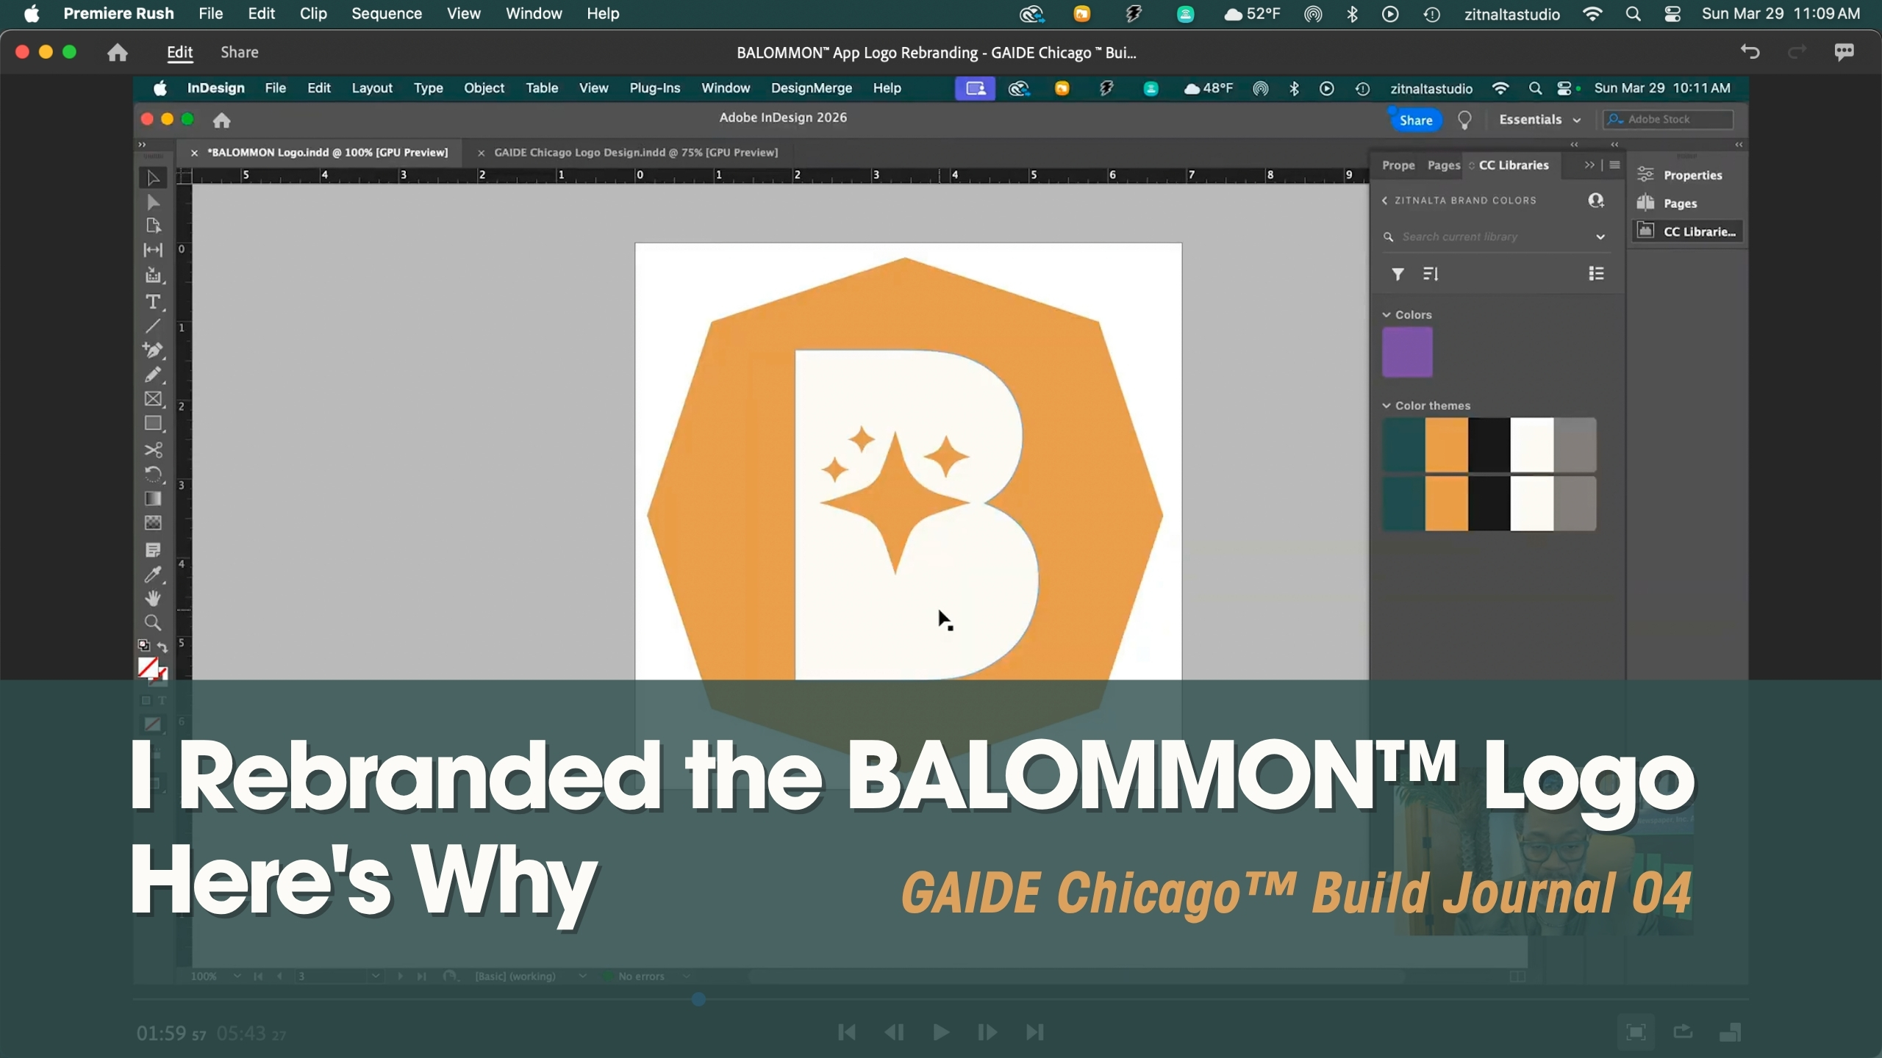Pick the Gradient Swatch tool

(153, 499)
